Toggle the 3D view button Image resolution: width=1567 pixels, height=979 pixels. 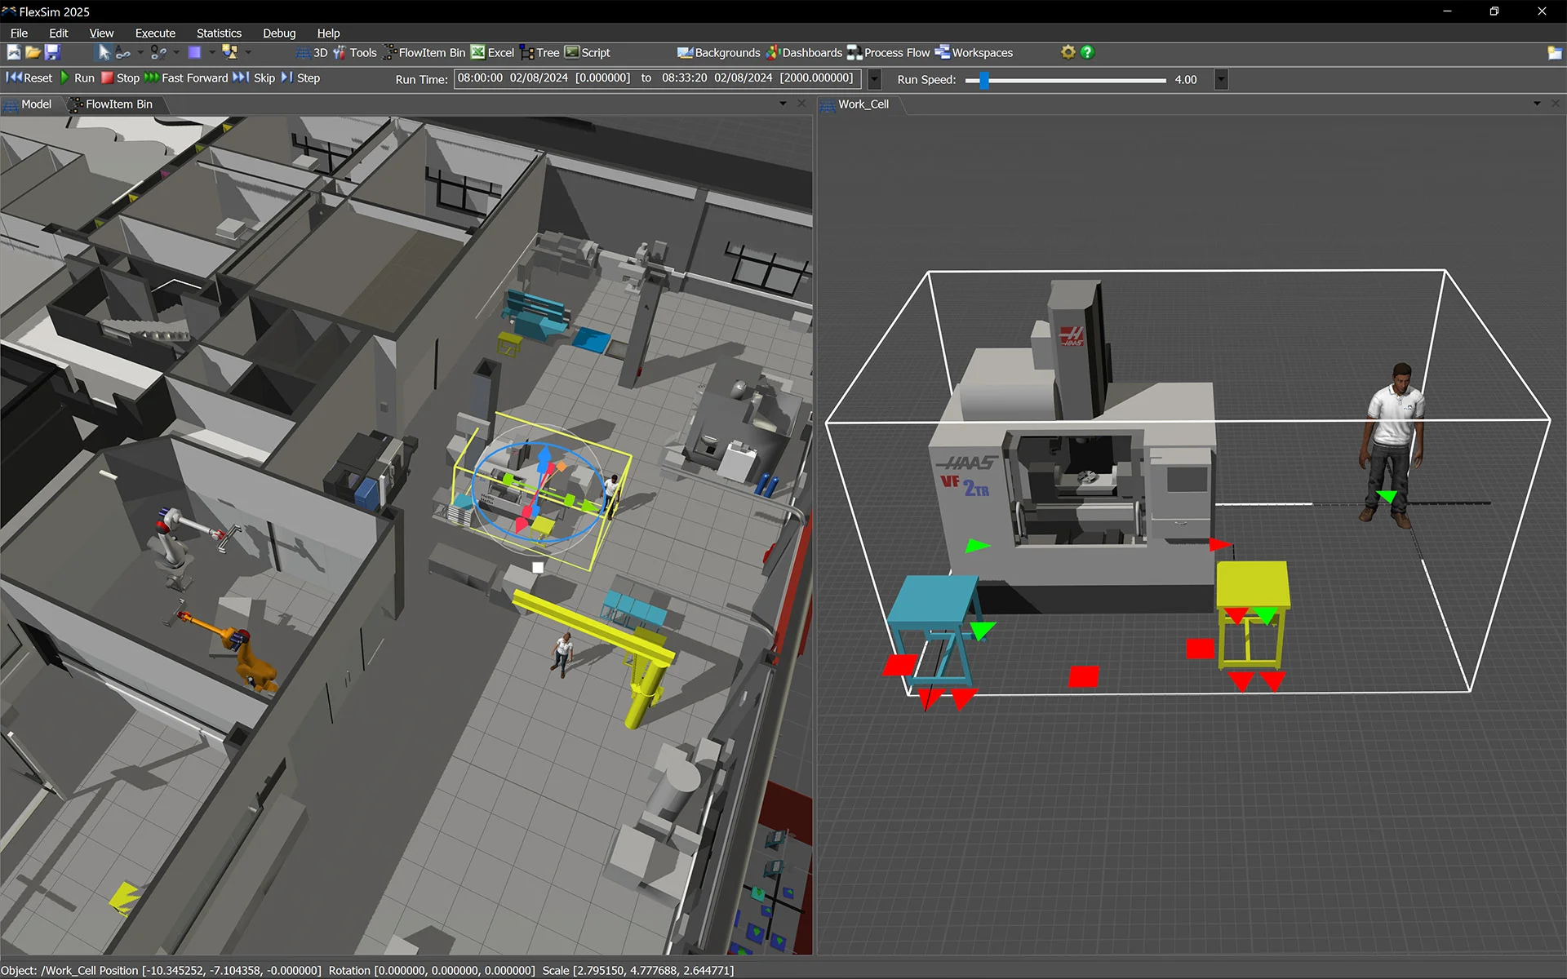point(314,52)
